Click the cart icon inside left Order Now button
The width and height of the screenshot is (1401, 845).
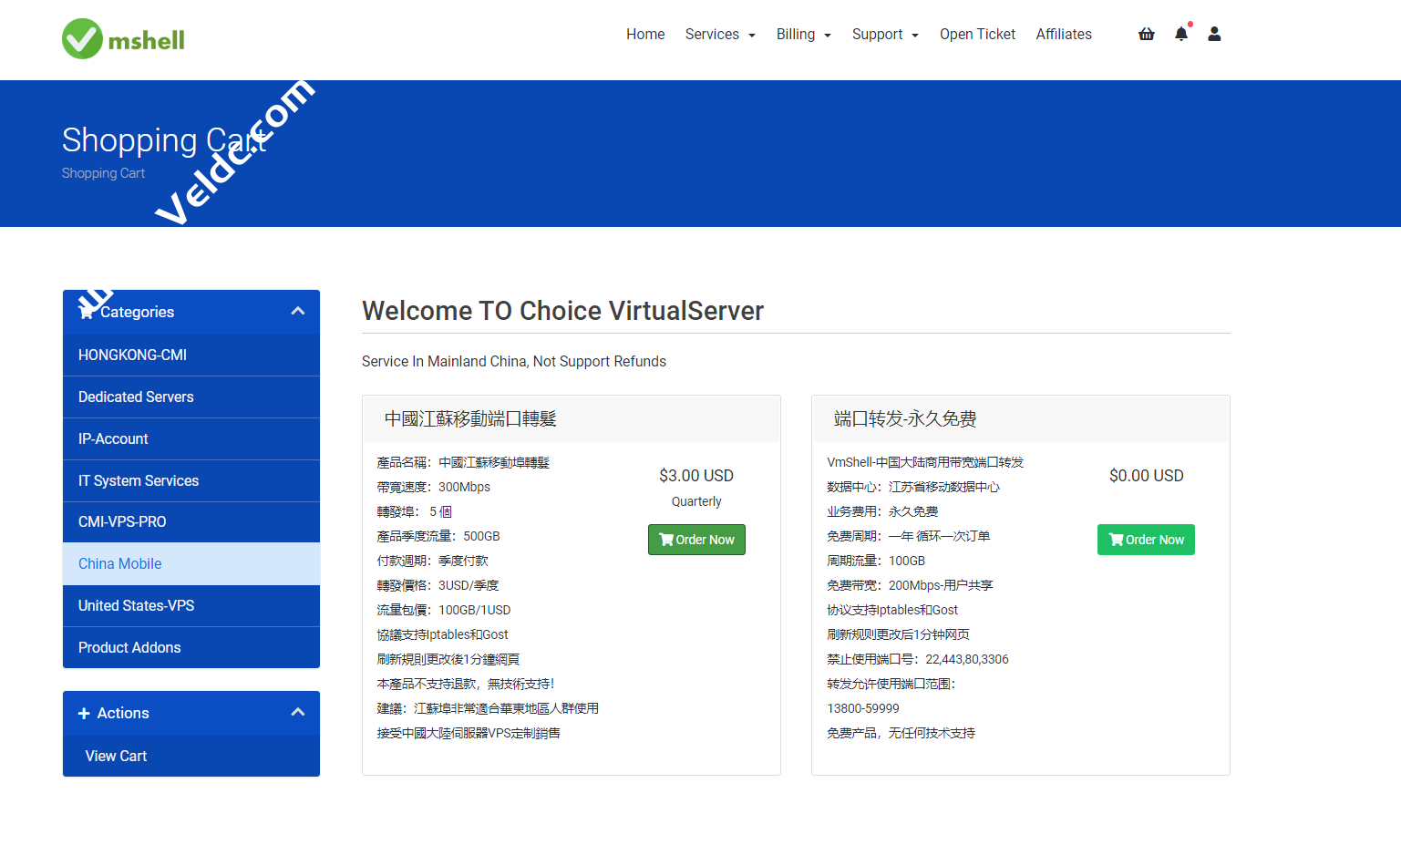[664, 539]
